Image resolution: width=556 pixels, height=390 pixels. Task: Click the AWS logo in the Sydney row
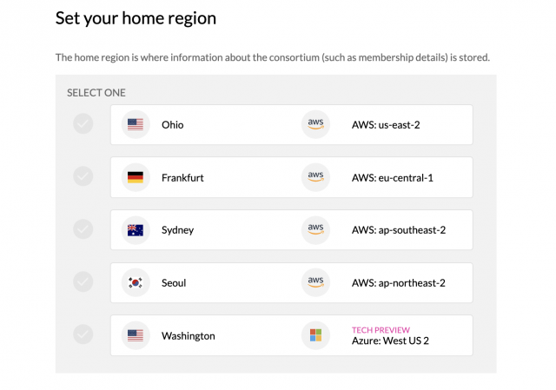click(315, 230)
